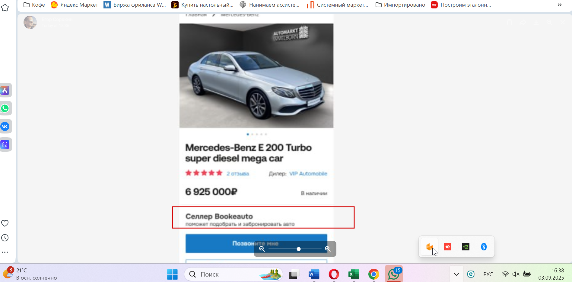Open the ESET antivirus tray icon
This screenshot has height=282, width=572.
click(471, 274)
